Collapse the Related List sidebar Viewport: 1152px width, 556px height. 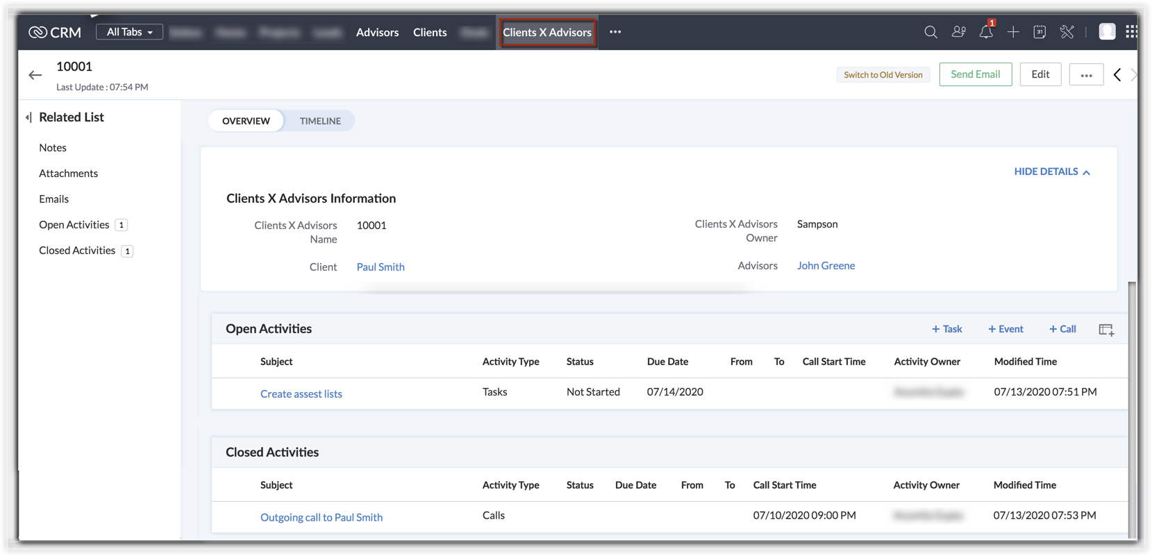[x=28, y=117]
